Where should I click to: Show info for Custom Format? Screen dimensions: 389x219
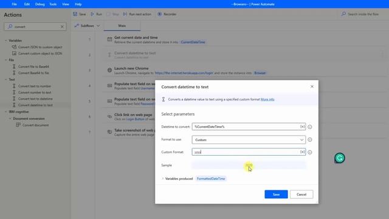[310, 152]
